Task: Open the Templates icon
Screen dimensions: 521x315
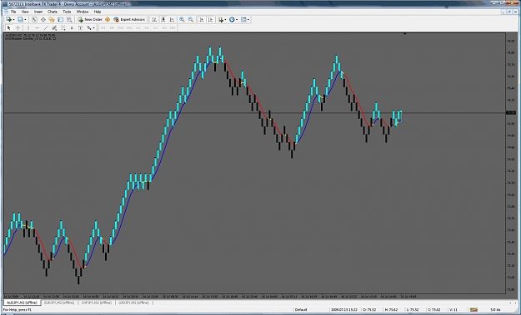Action: 243,20
